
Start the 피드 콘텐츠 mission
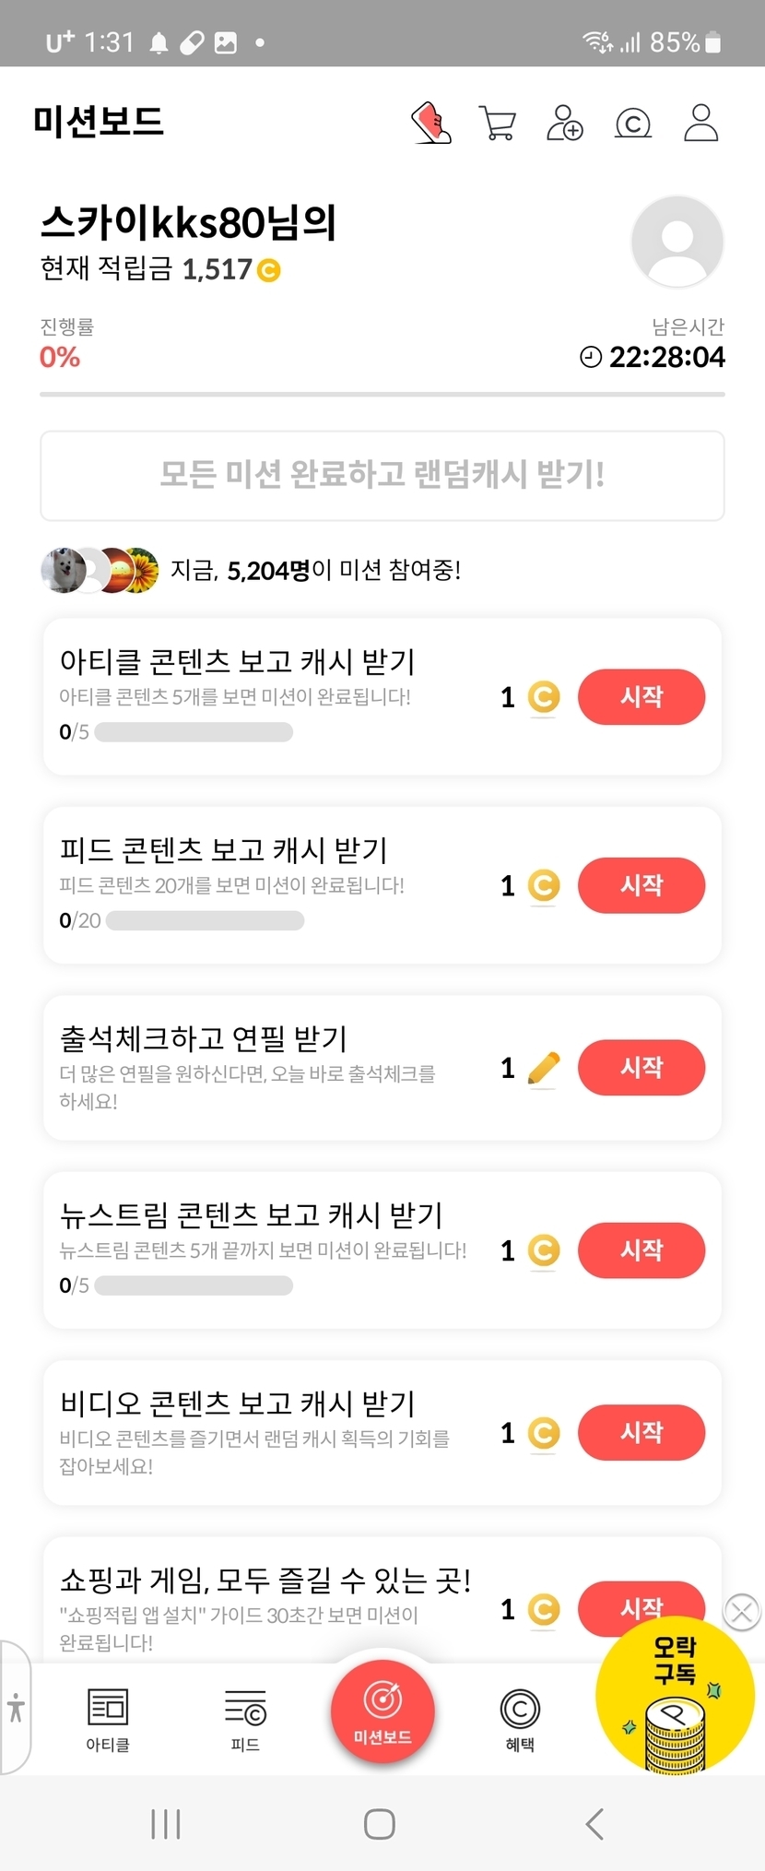(x=641, y=885)
